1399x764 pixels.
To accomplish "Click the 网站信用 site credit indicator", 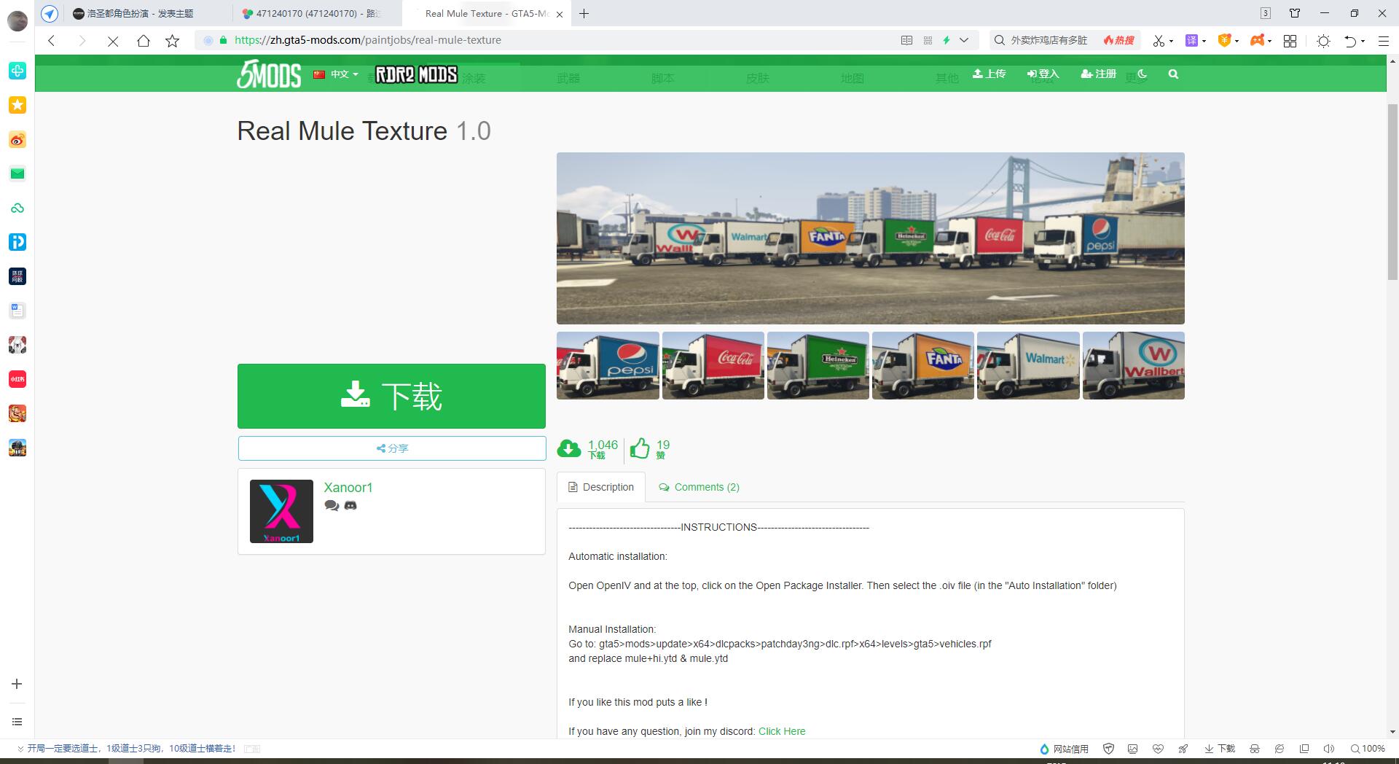I will 1064,749.
